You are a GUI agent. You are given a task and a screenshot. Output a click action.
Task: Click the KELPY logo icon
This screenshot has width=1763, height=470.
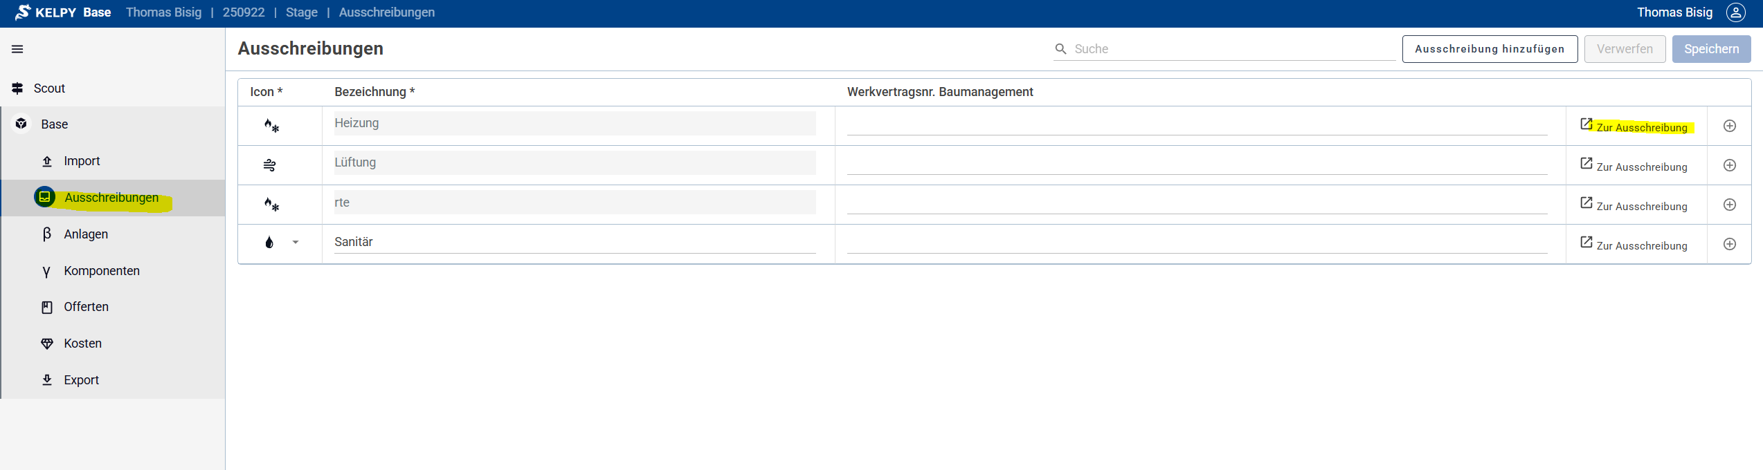pos(23,12)
